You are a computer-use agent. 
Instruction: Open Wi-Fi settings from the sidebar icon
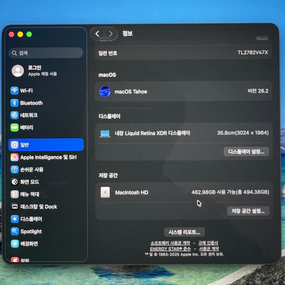[14, 91]
